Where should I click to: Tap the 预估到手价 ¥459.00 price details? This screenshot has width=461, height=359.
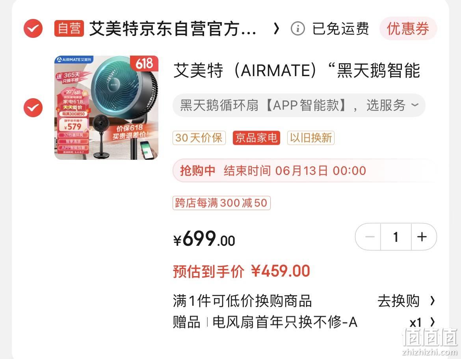242,271
